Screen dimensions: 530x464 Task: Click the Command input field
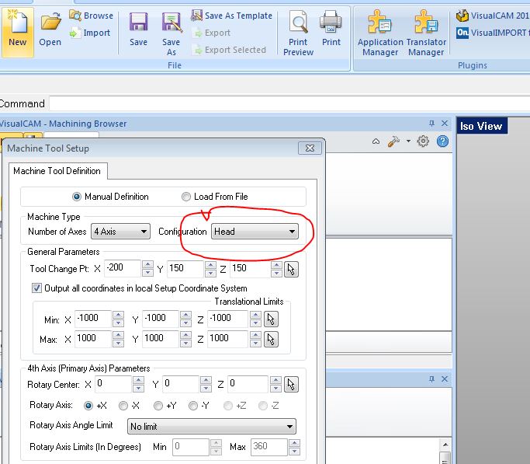pyautogui.click(x=289, y=103)
